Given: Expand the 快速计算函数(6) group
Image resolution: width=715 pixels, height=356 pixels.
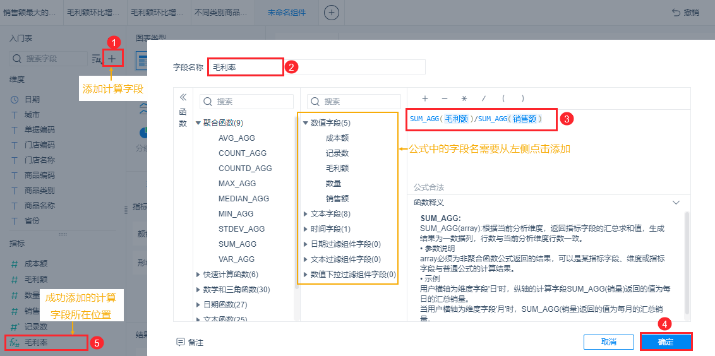Looking at the screenshot, I should click(198, 275).
